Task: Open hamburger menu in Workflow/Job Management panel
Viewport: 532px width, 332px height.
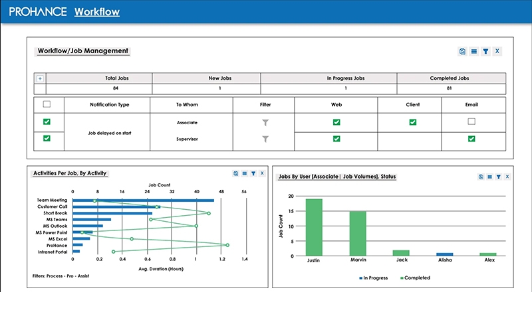Action: click(473, 51)
